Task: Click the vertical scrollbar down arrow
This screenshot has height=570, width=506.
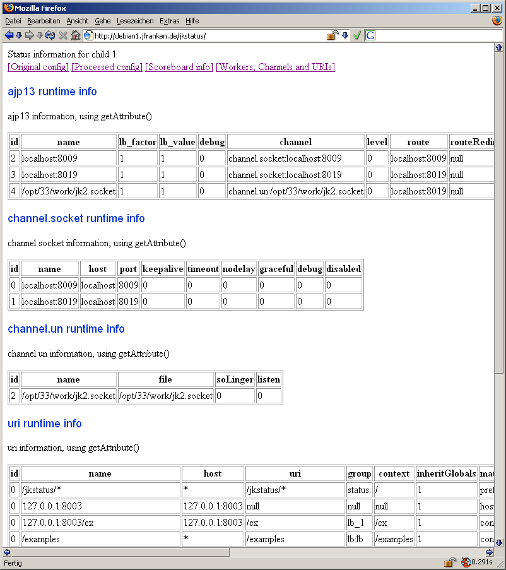Action: click(498, 543)
